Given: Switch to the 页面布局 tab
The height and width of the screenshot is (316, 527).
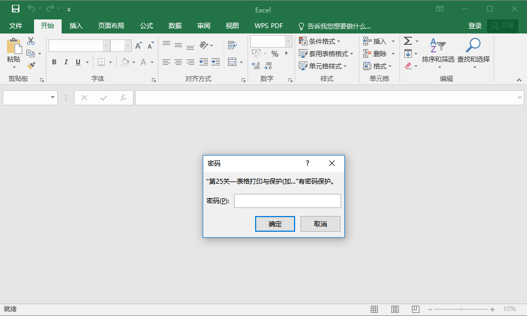Looking at the screenshot, I should (x=111, y=26).
